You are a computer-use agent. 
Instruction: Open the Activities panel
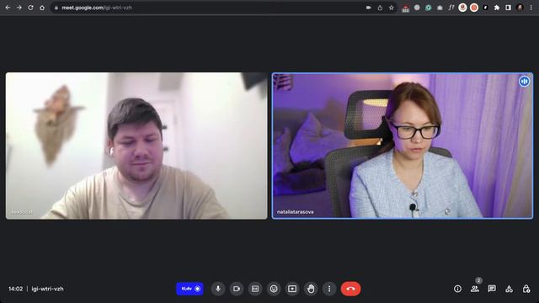point(509,289)
